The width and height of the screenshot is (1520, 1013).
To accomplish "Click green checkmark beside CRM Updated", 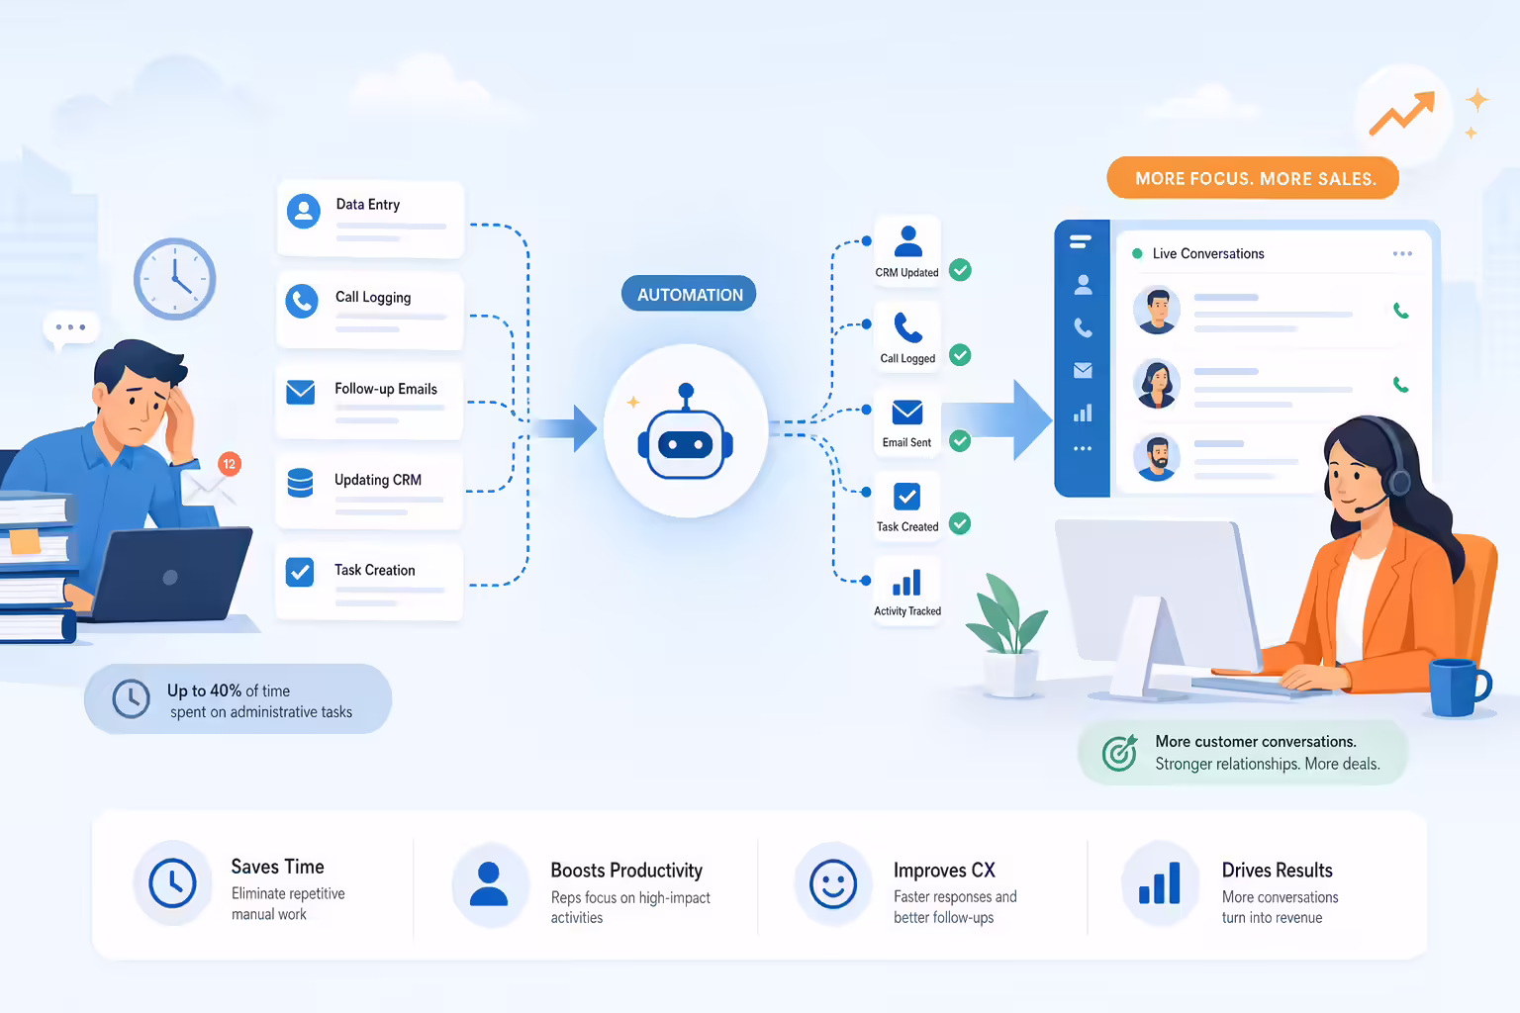I will [960, 269].
